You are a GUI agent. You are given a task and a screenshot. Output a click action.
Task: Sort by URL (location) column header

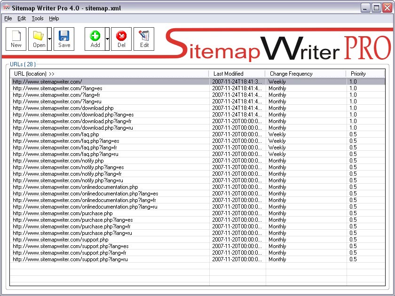tap(109, 74)
